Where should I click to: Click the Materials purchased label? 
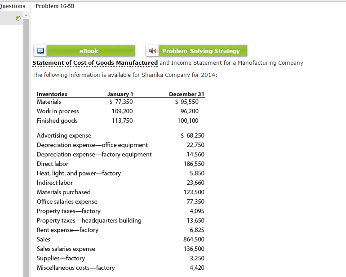point(64,192)
